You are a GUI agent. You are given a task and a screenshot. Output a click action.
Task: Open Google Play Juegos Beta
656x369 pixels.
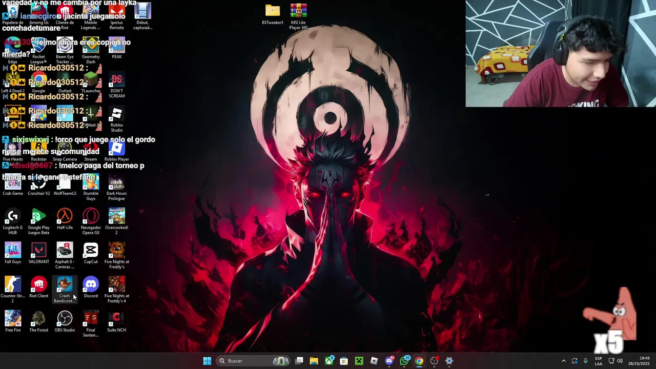click(39, 221)
